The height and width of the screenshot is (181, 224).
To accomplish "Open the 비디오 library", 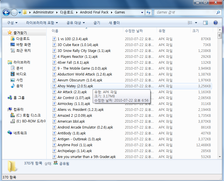I will pos(19,74).
